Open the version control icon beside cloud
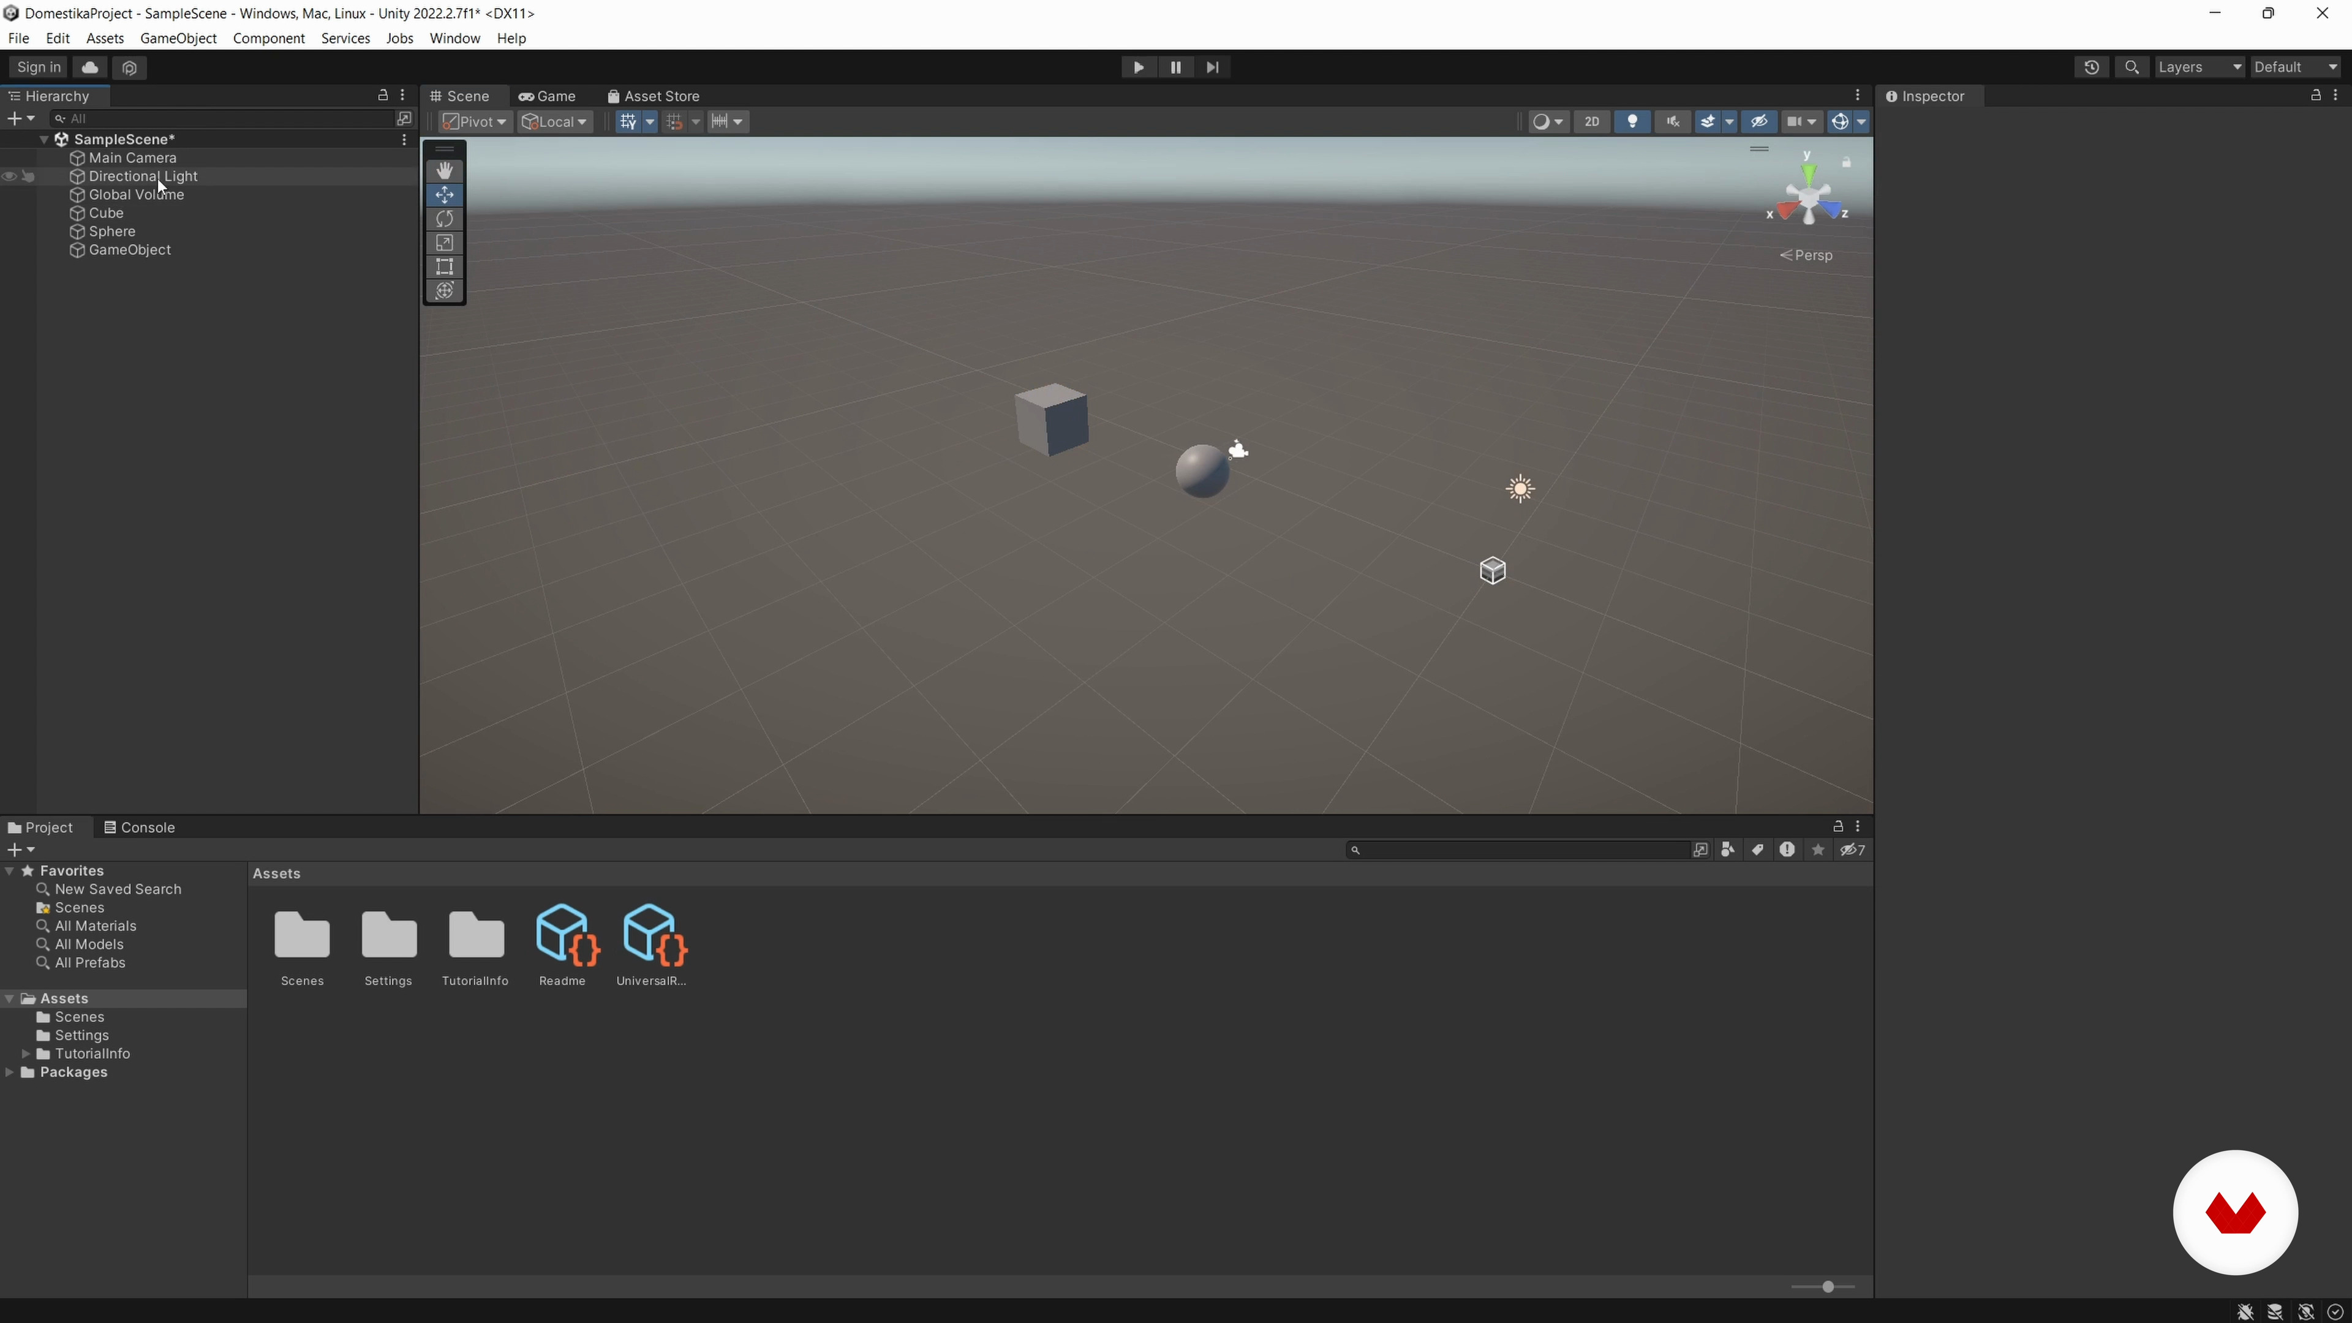Viewport: 2352px width, 1323px height. 130,67
